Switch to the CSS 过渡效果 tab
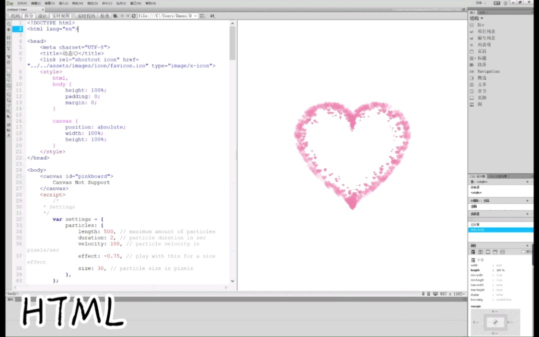Viewport: 539px width, 337px height. (x=498, y=176)
